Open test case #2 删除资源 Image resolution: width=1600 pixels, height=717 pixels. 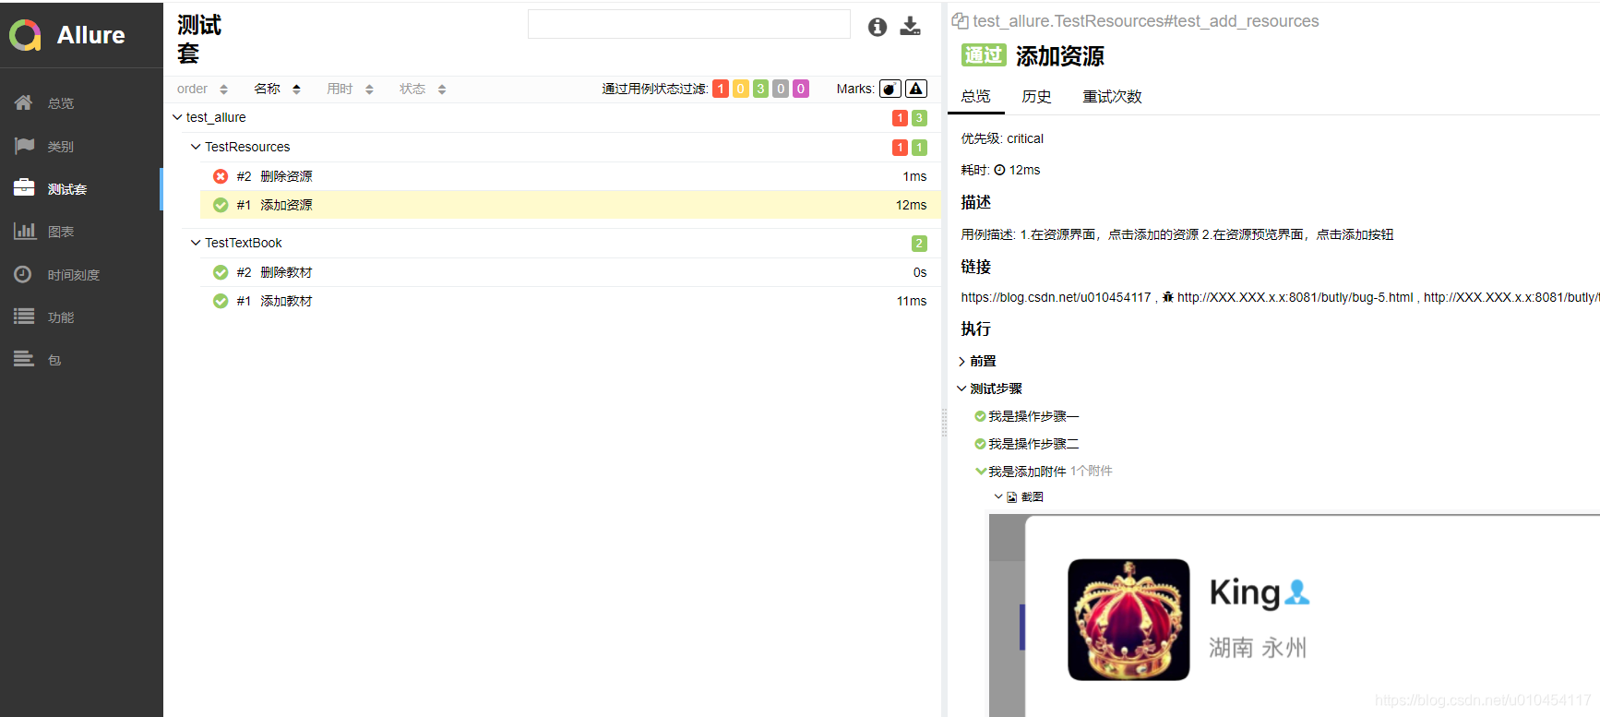(570, 176)
